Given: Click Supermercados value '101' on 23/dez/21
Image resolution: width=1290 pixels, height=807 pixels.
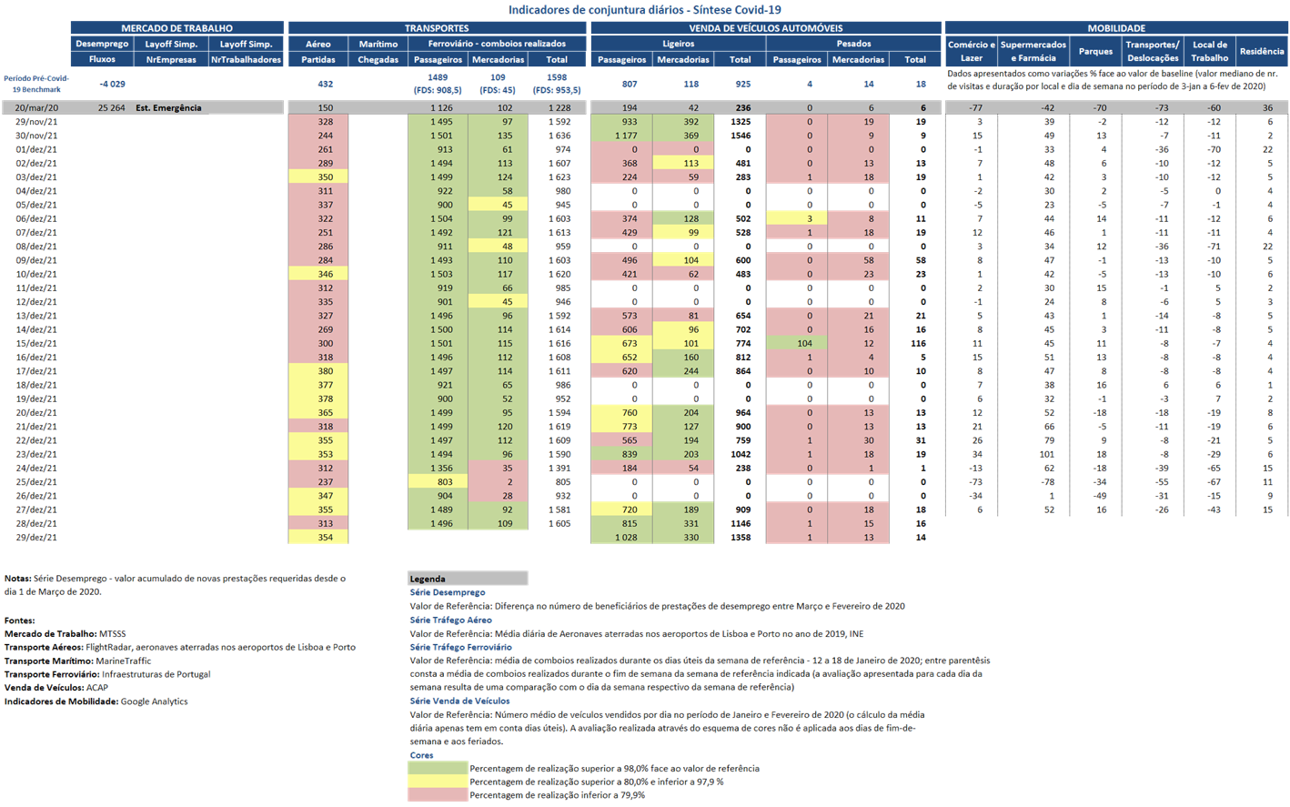Looking at the screenshot, I should point(1046,454).
